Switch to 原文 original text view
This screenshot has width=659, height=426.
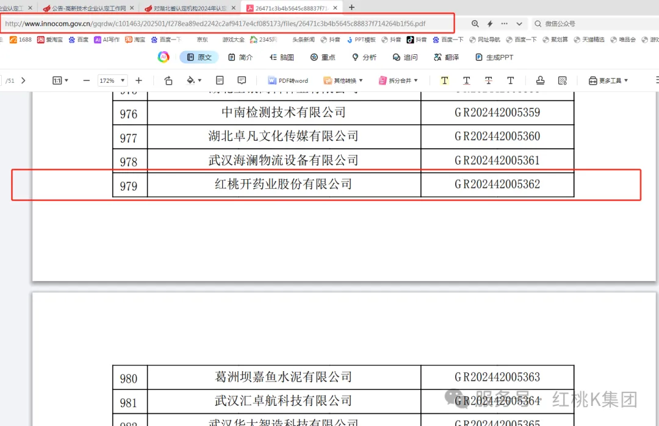coord(199,57)
